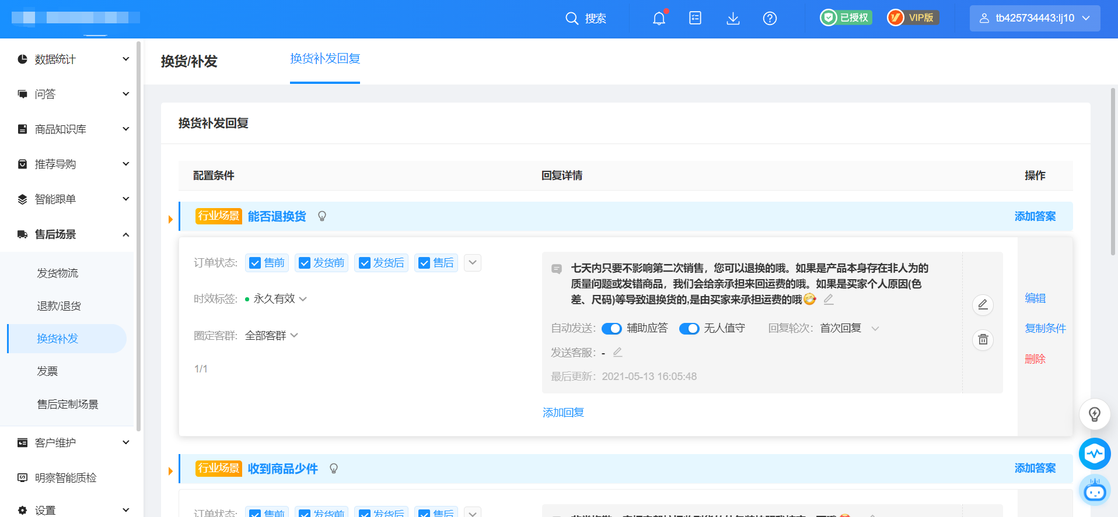Click the circular trash delete button on reply card
This screenshot has width=1118, height=517.
(983, 339)
